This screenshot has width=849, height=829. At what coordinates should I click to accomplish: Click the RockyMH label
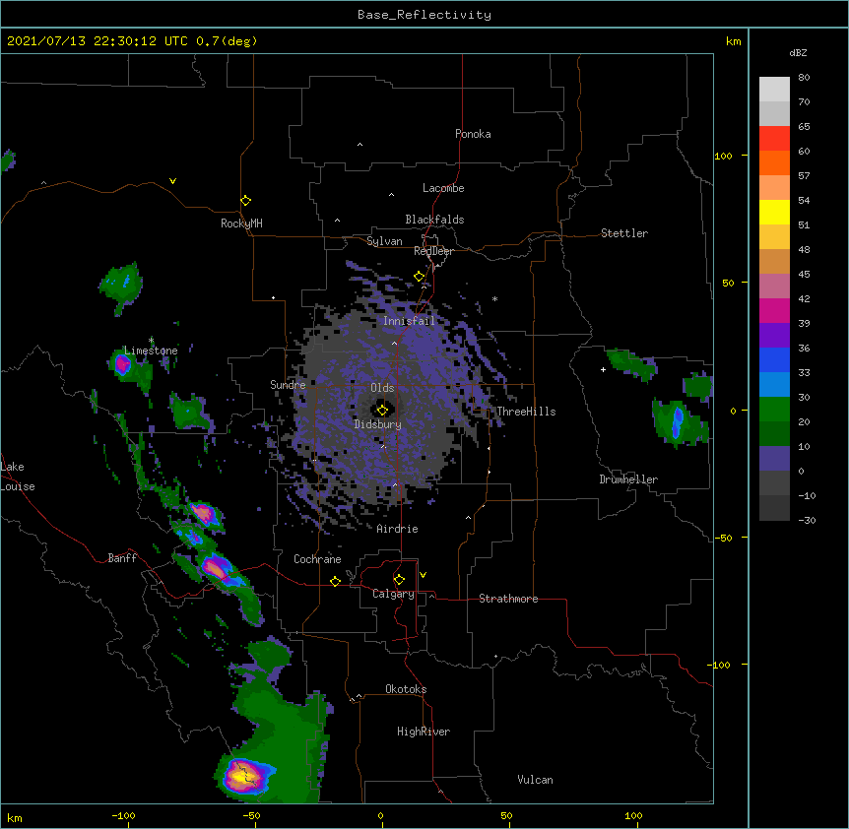point(241,223)
